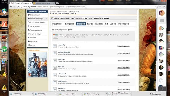
Task: Edit server.cfg via Редактировать link
Action: 124,46
